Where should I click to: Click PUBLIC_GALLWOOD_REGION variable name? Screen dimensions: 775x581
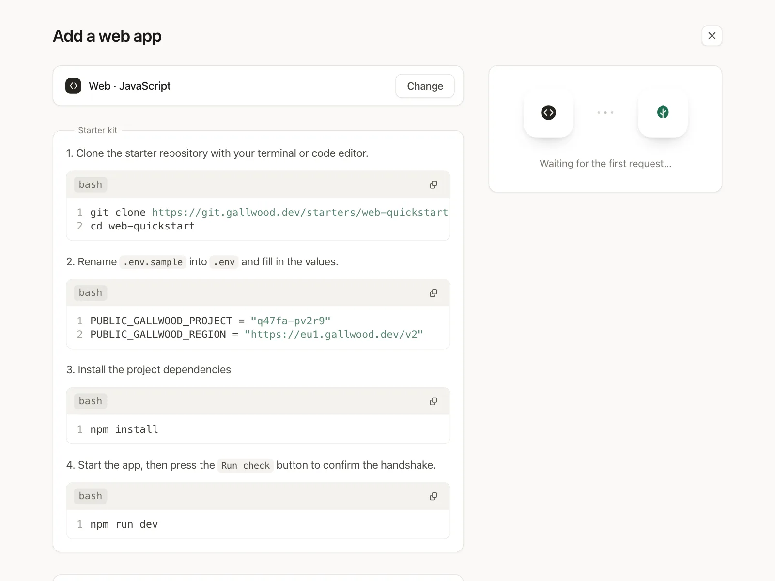(x=158, y=335)
